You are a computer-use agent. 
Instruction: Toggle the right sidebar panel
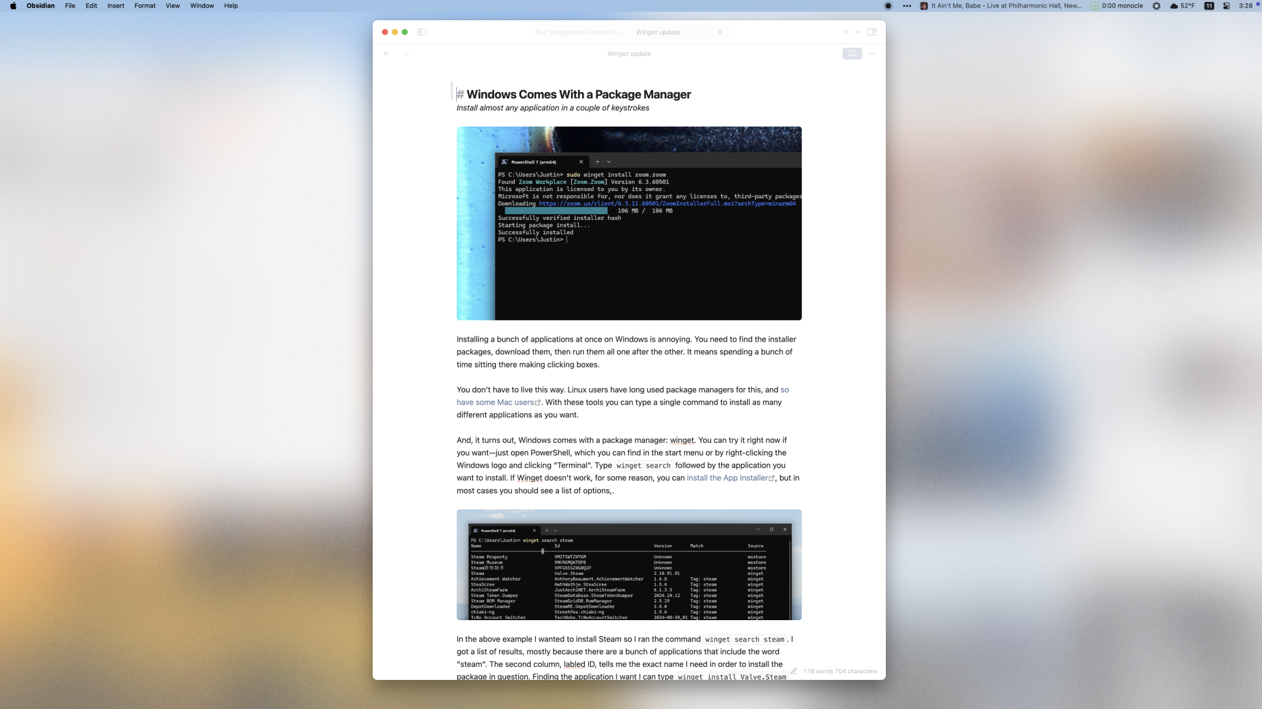[x=872, y=32]
